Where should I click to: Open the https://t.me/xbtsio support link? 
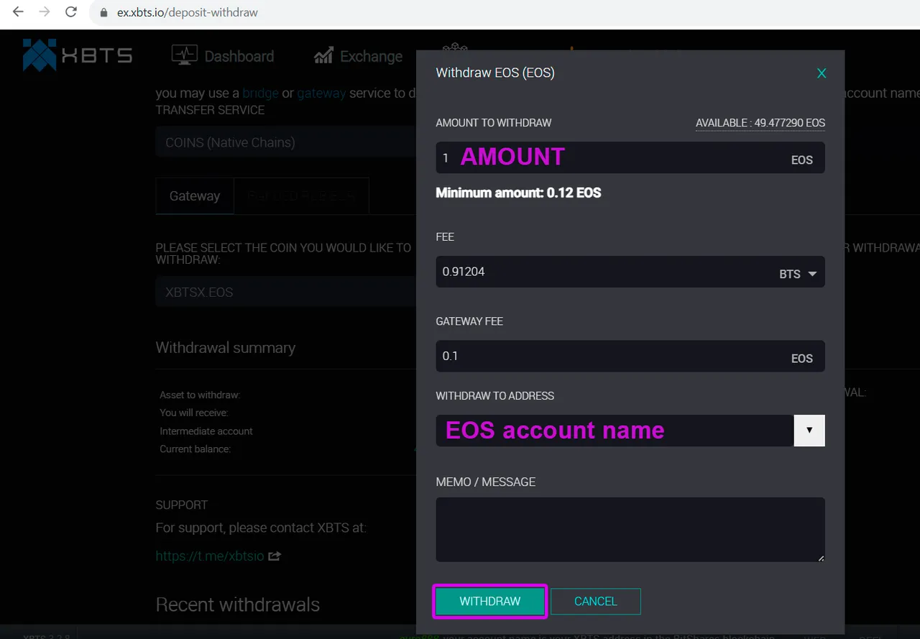[210, 556]
